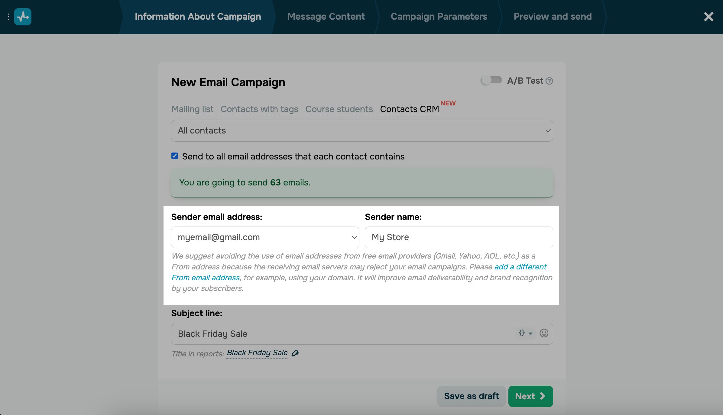Open the three-dot menu beside the logo
This screenshot has width=723, height=415.
coord(8,17)
